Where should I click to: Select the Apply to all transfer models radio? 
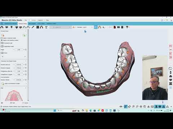2,40
